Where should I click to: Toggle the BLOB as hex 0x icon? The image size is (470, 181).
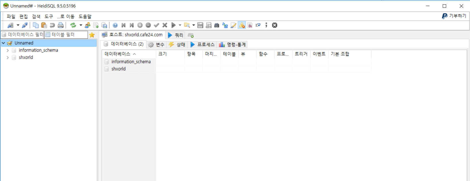(x=250, y=25)
